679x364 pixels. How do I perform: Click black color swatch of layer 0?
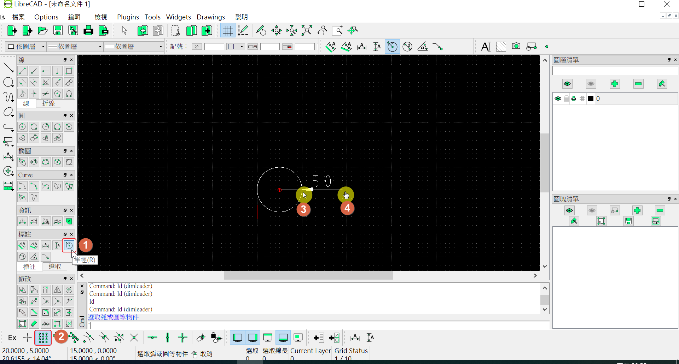click(591, 99)
